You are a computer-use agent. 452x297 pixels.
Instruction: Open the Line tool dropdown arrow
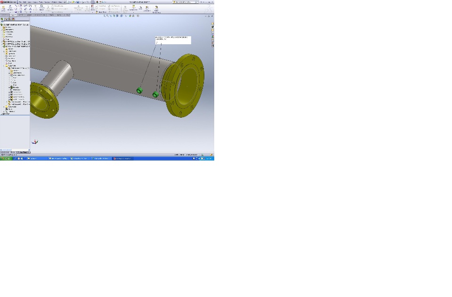pyautogui.click(x=18, y=6)
